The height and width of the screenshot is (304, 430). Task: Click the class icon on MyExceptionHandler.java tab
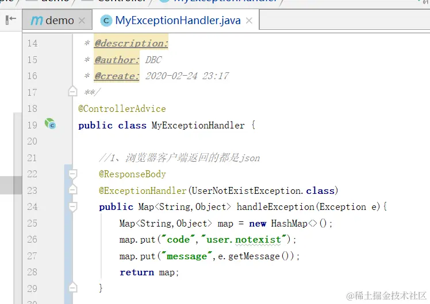106,21
